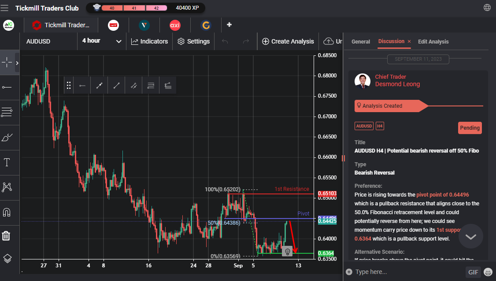Redo the chart action
This screenshot has width=496, height=281.
246,41
